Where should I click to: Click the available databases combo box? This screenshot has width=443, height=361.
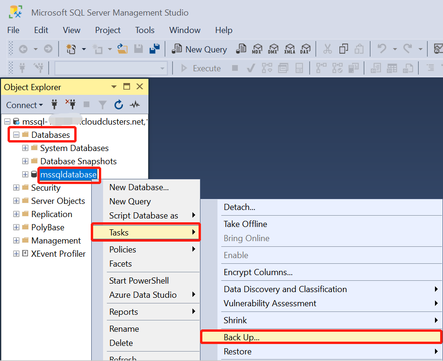111,68
